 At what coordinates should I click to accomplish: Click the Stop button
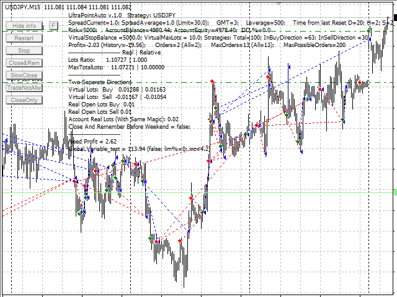coord(24,51)
